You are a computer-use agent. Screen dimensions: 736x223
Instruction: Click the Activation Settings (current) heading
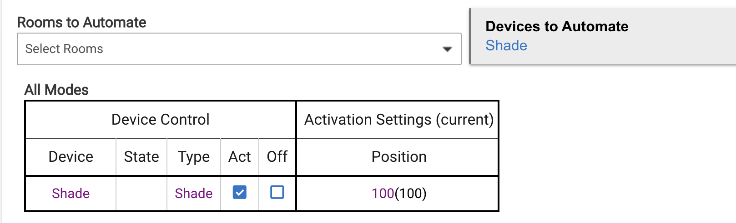tap(398, 120)
